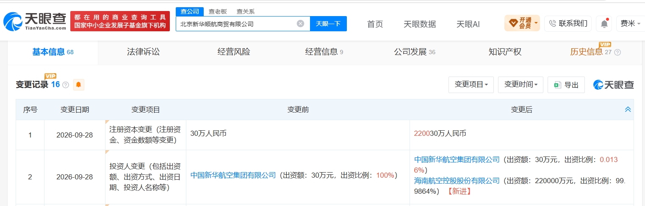This screenshot has height=206, width=645.
Task: Click the 变更日期 column header
Action: 75,110
